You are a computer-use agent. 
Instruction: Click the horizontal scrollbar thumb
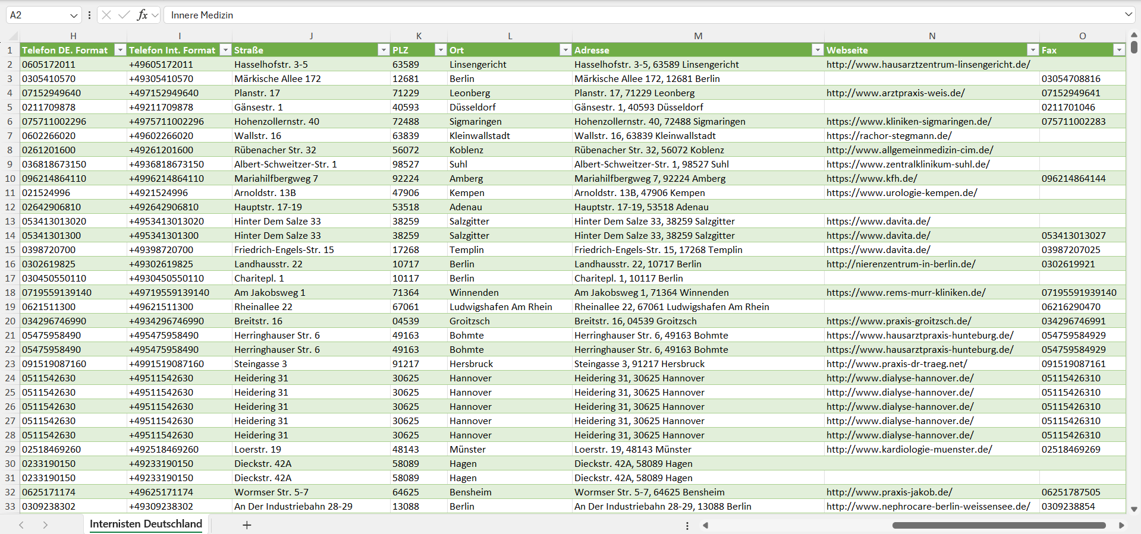point(999,525)
